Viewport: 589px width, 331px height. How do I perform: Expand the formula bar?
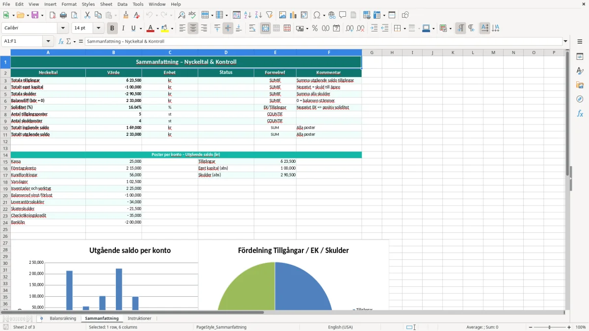pyautogui.click(x=565, y=42)
